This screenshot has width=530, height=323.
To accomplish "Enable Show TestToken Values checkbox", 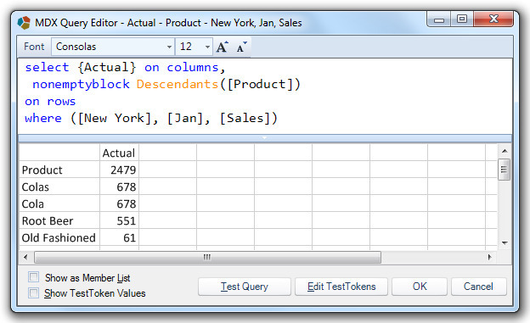I will click(33, 292).
